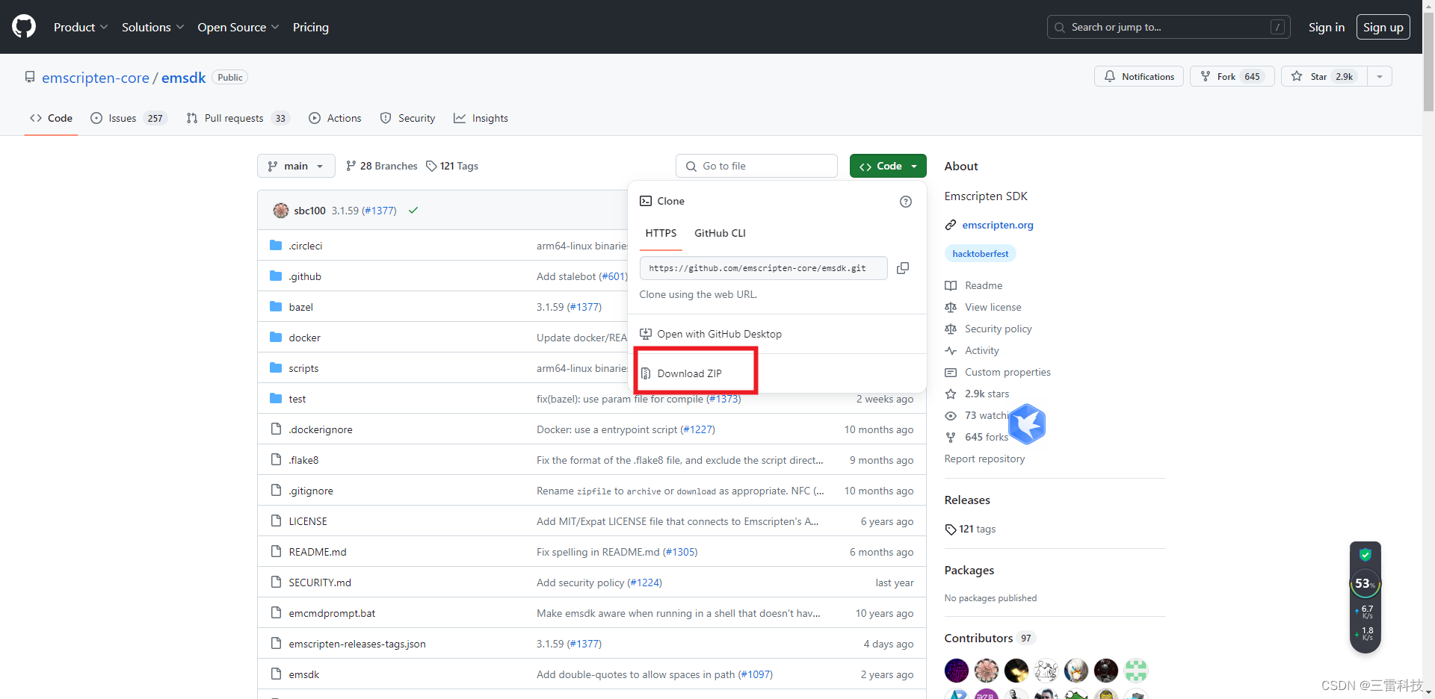The height and width of the screenshot is (699, 1435).
Task: Click sbc100 avatar in commit header
Action: tap(281, 211)
